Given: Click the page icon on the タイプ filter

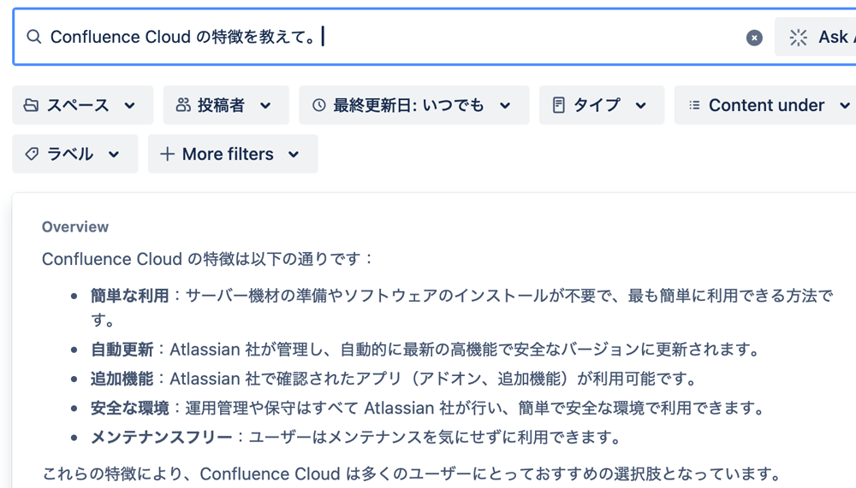Looking at the screenshot, I should tap(558, 104).
